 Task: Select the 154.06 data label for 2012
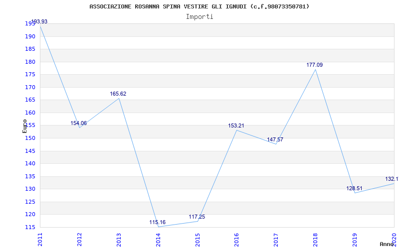pos(79,123)
